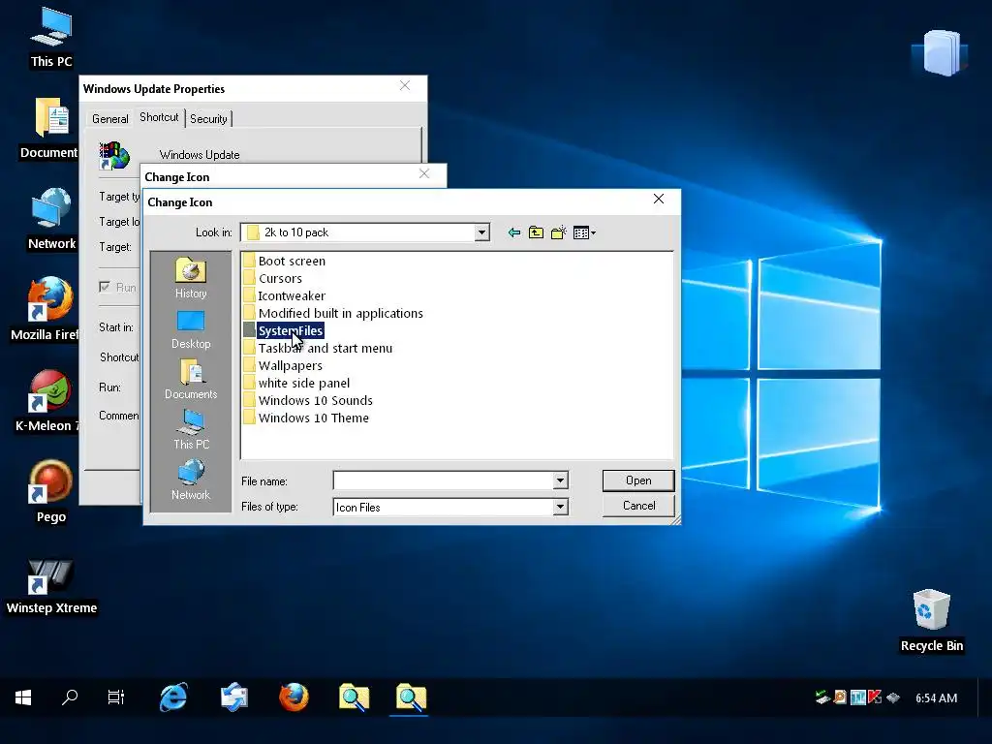Click the Up One Level folder icon
The height and width of the screenshot is (744, 992).
coord(536,232)
